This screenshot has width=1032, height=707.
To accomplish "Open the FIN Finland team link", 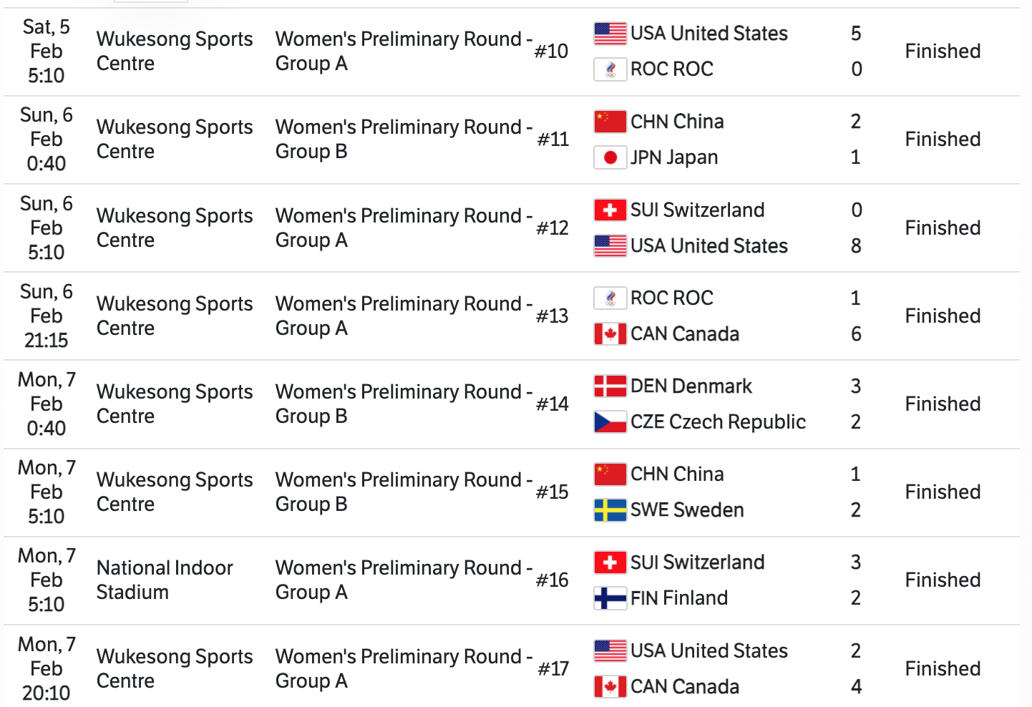I will (x=678, y=598).
